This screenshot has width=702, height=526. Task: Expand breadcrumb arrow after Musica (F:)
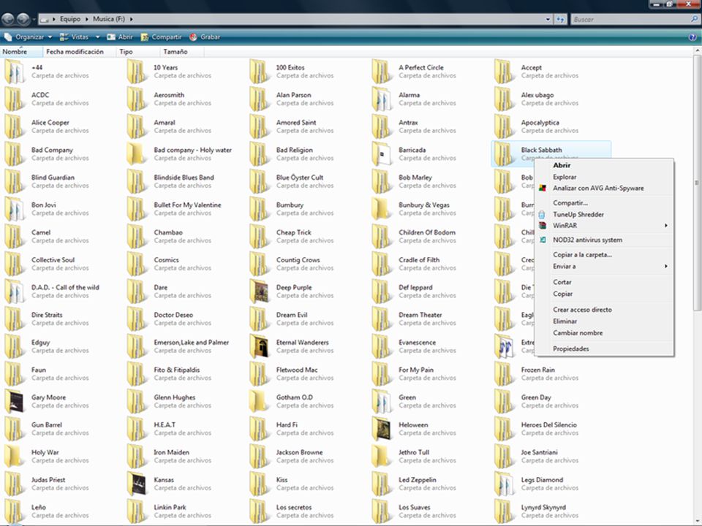click(131, 19)
